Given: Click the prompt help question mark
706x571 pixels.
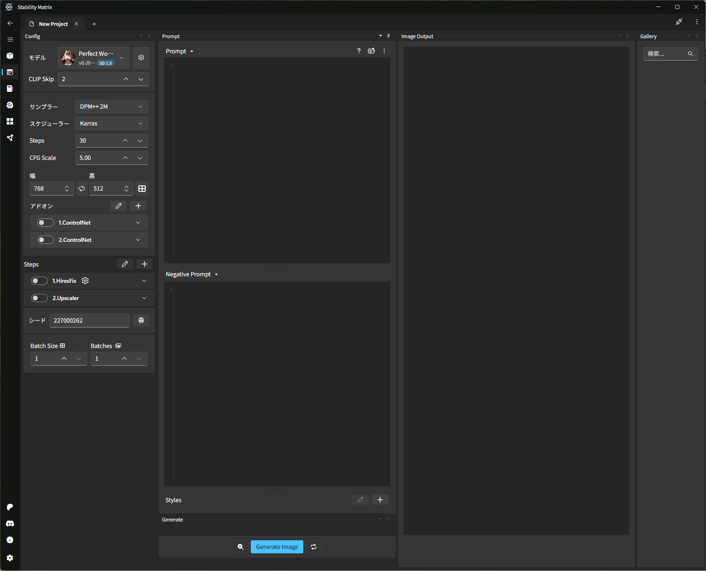Looking at the screenshot, I should tap(359, 51).
